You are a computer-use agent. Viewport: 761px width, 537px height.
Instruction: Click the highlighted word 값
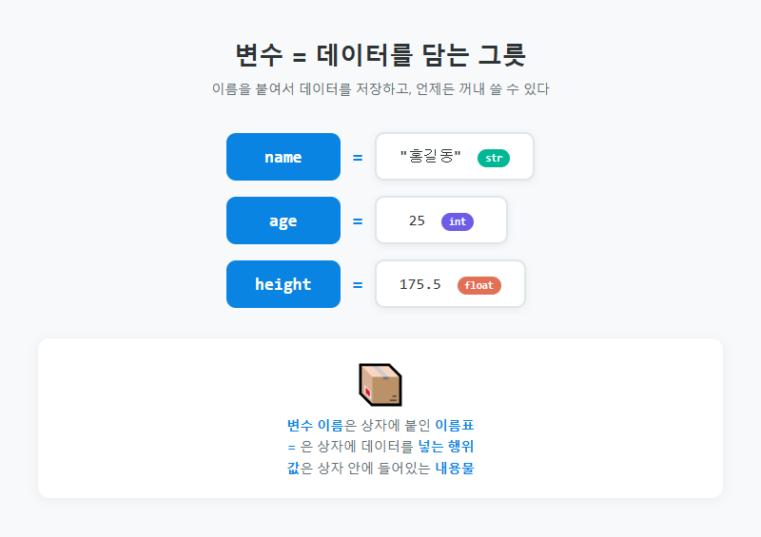293,469
